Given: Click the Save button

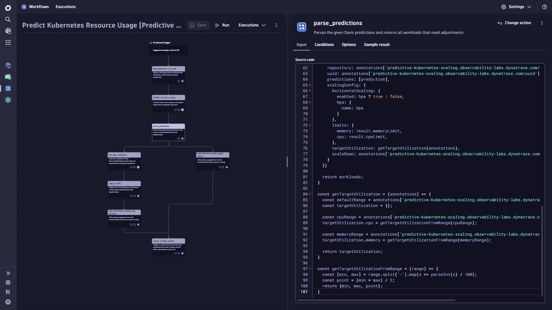Looking at the screenshot, I should pos(198,25).
